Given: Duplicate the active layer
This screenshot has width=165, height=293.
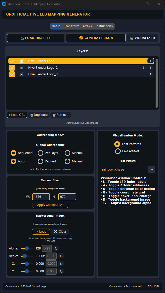Looking at the screenshot, I should tap(39, 115).
